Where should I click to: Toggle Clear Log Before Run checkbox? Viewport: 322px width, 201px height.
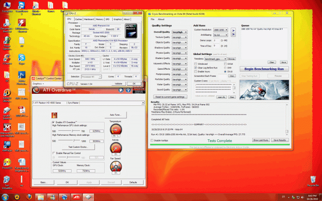pos(195,68)
